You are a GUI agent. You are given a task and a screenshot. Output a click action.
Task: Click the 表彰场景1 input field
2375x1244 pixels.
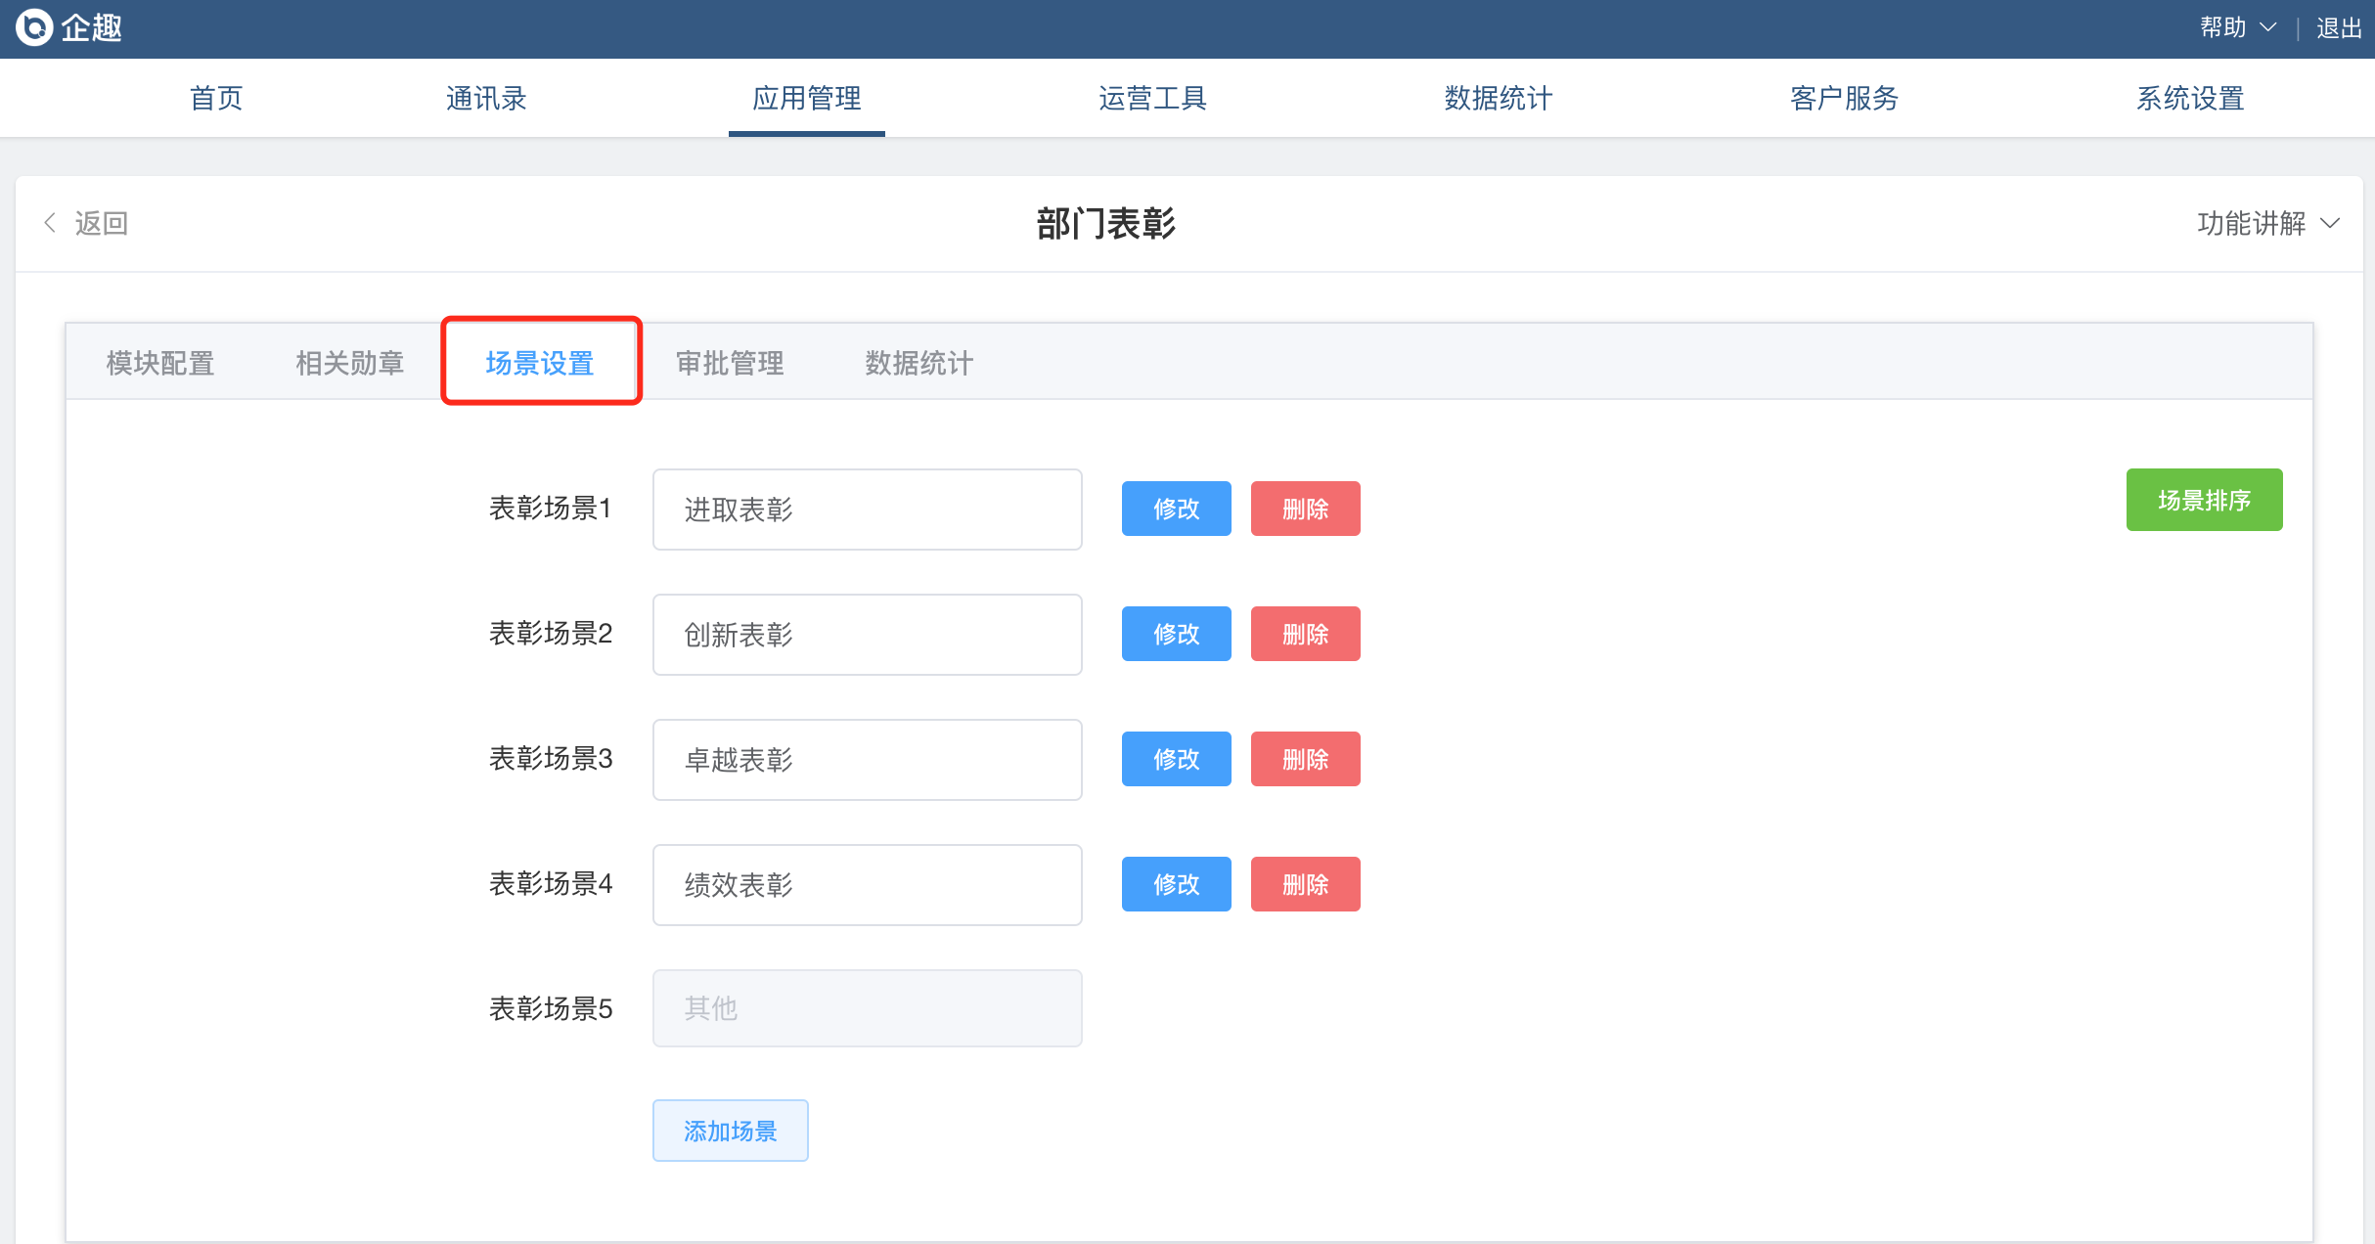click(x=867, y=510)
